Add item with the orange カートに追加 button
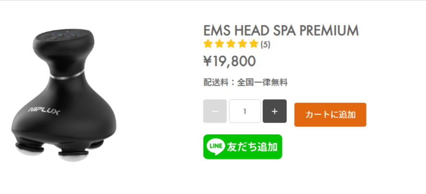This screenshot has width=426, height=194. [330, 114]
